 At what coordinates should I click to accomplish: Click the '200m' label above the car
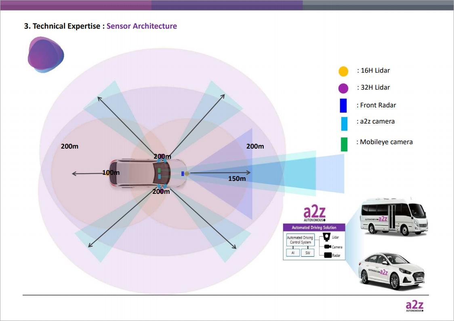pos(162,156)
